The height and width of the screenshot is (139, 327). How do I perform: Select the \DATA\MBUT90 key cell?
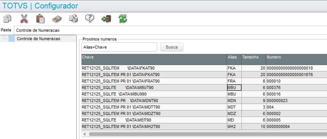pyautogui.click(x=154, y=88)
